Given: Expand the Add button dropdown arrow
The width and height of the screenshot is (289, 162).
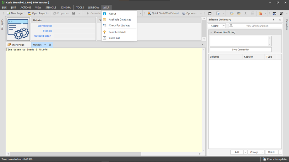Looking at the screenshot, I should 245,152.
